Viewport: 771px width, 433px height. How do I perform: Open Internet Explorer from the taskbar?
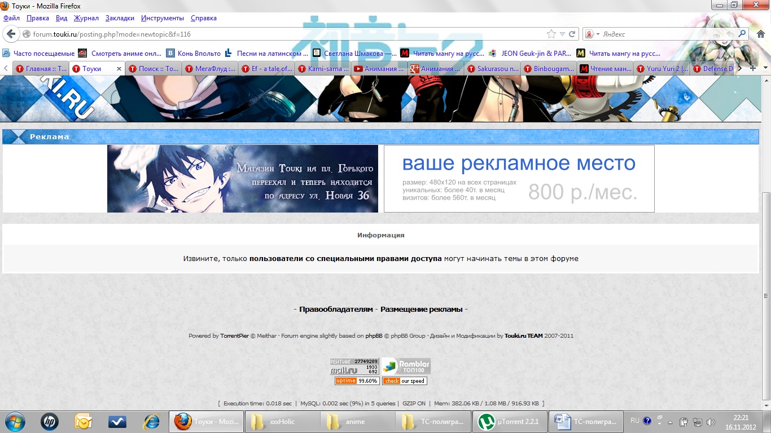(151, 421)
